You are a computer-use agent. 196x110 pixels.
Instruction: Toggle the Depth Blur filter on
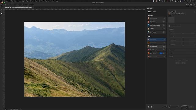coord(164,50)
